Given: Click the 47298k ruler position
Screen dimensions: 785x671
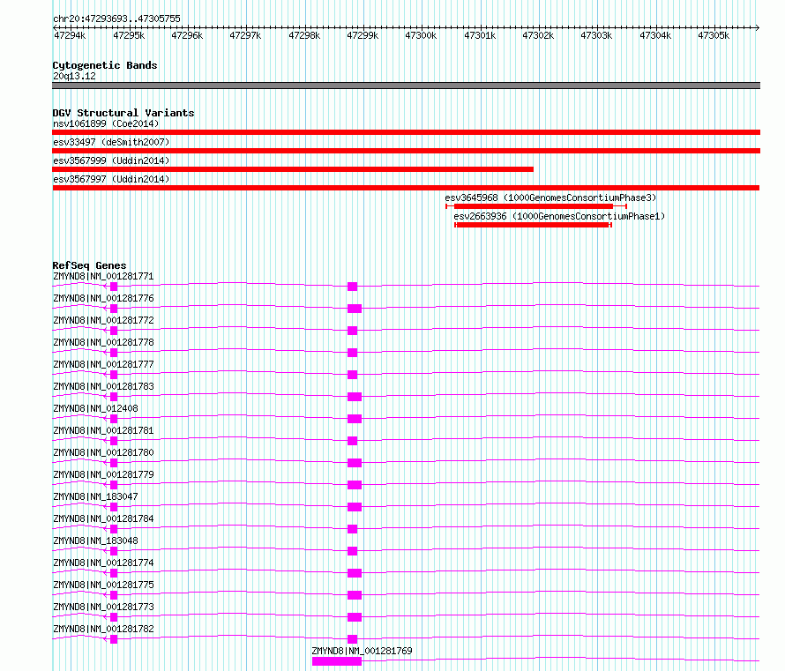Looking at the screenshot, I should [304, 35].
